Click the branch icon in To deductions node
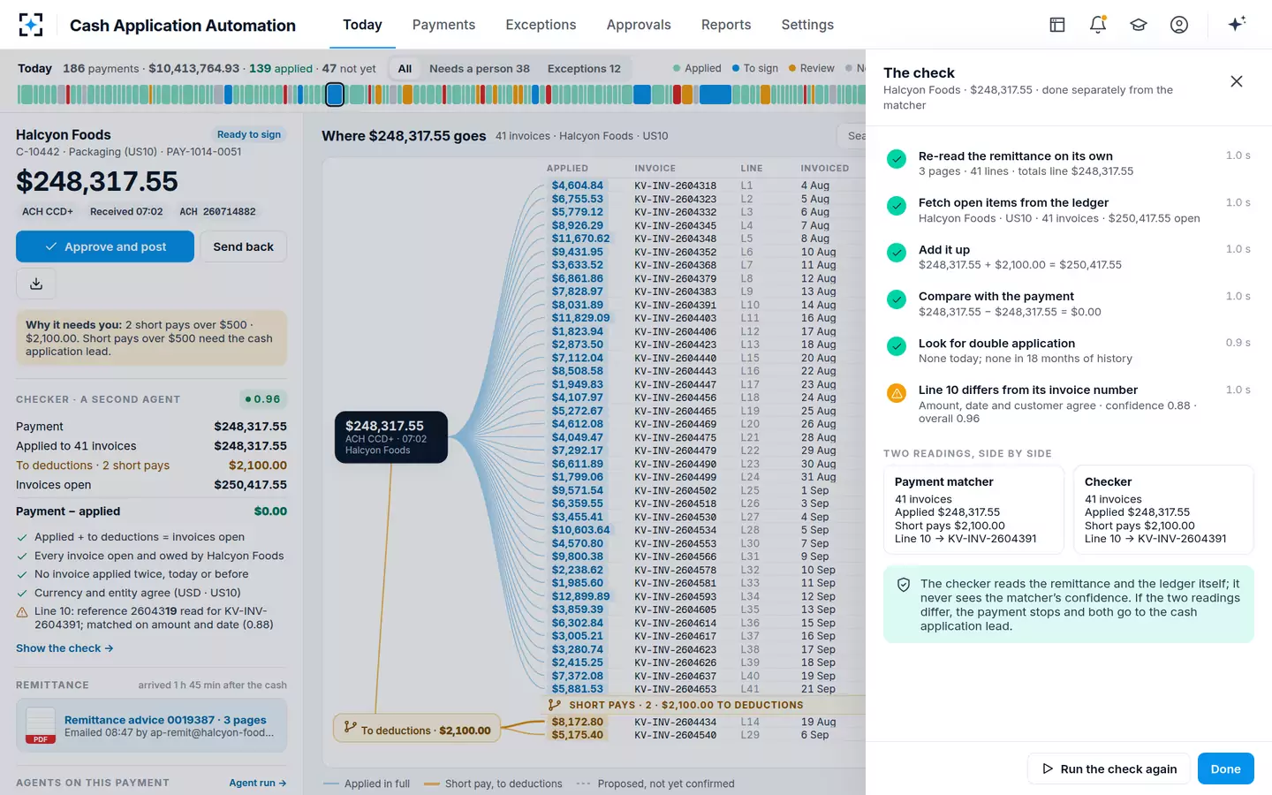Image resolution: width=1272 pixels, height=795 pixels. pyautogui.click(x=350, y=727)
